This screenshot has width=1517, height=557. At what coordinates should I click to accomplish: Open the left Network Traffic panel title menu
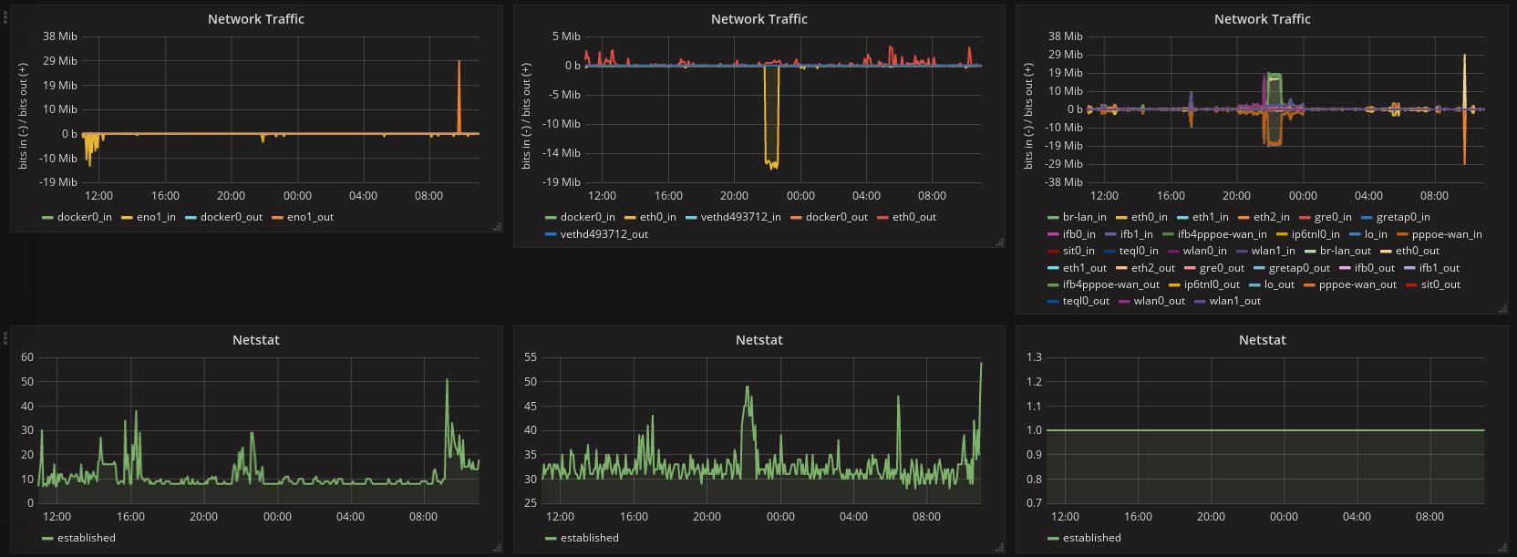[x=255, y=19]
